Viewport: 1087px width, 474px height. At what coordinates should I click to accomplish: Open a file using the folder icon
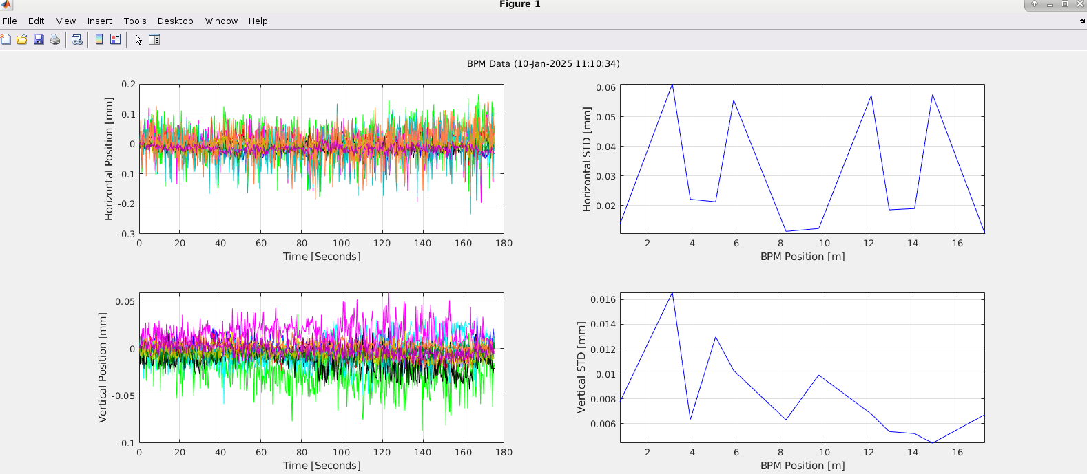point(22,39)
